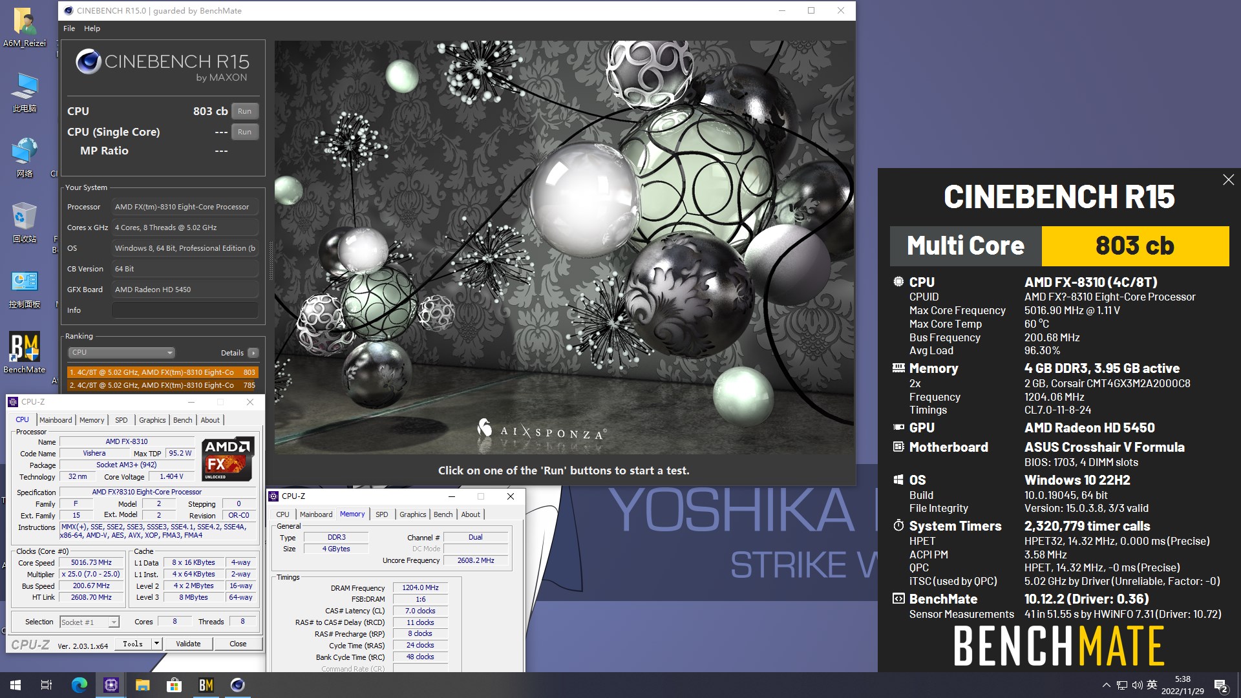1241x698 pixels.
Task: Click the Cinebench R15 logo icon
Action: coord(89,62)
